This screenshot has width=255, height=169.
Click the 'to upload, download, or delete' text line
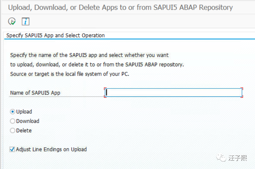pyautogui.click(x=97, y=65)
